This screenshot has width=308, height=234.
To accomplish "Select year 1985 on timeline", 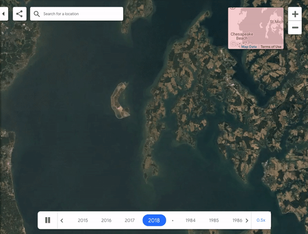I will tap(214, 221).
